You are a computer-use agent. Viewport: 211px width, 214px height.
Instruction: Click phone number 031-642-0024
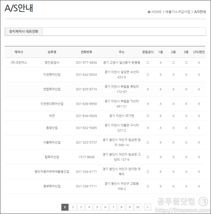[86, 75]
